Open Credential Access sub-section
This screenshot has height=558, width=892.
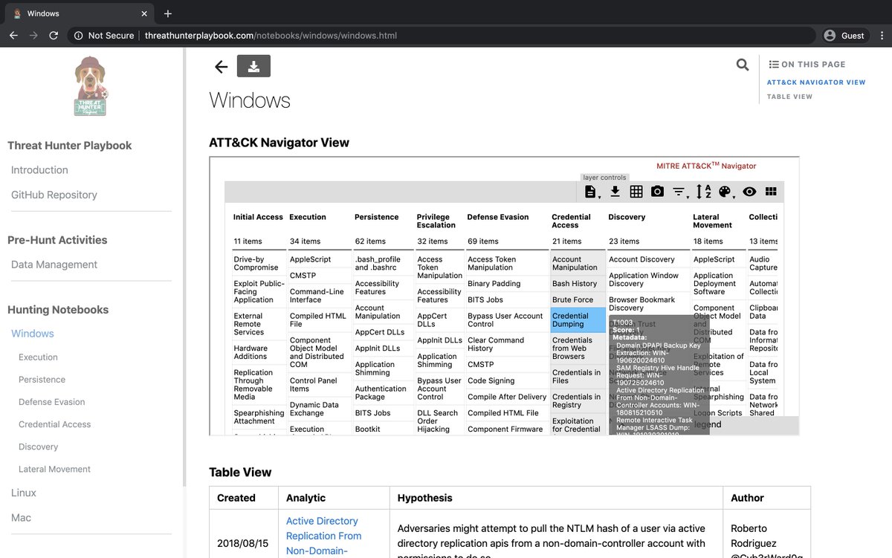click(55, 424)
